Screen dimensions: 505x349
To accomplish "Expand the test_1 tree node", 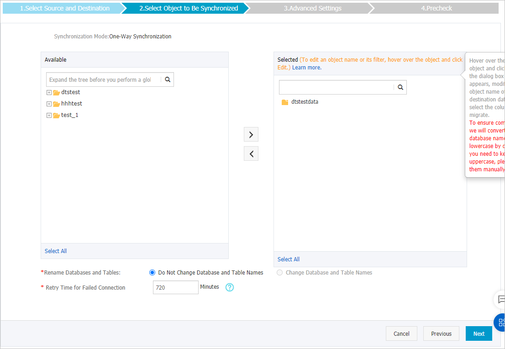I will [49, 115].
